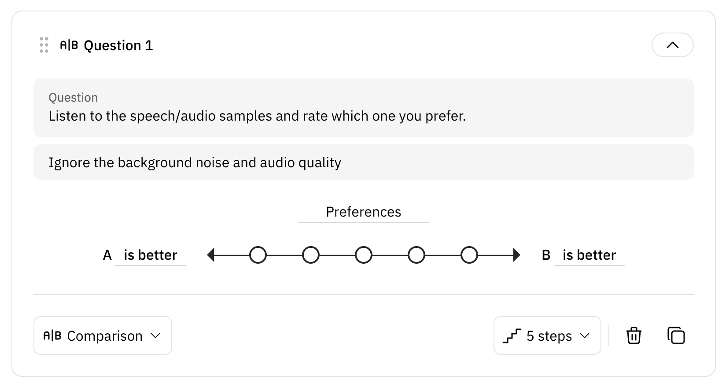Click the drag handle beside Question 1
The image size is (722, 383).
point(44,45)
